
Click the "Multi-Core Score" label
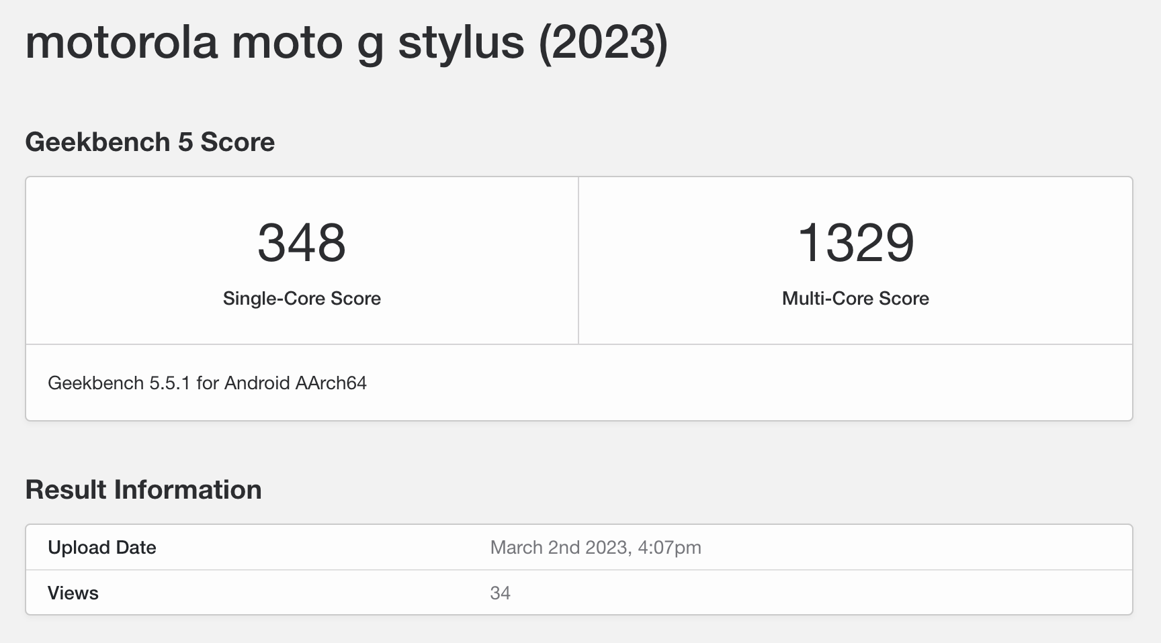[x=855, y=299]
